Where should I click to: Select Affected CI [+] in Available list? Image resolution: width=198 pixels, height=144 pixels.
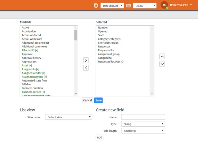(30, 50)
